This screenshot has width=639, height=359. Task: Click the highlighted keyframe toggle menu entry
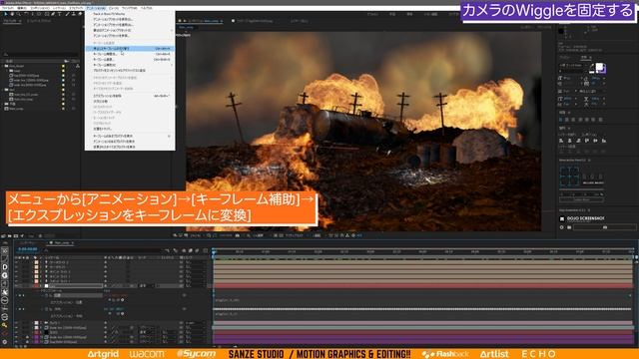pos(130,49)
